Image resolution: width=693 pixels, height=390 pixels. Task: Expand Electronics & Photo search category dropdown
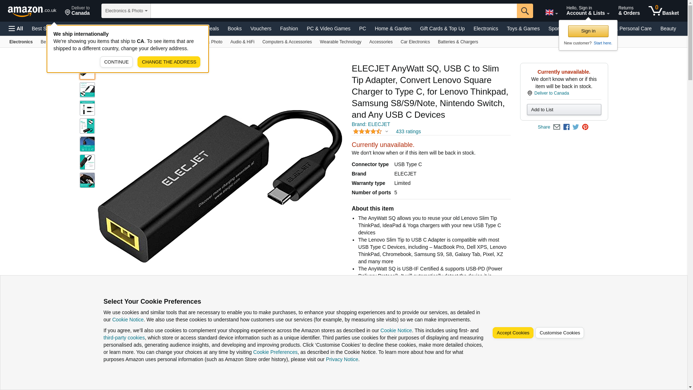126,11
